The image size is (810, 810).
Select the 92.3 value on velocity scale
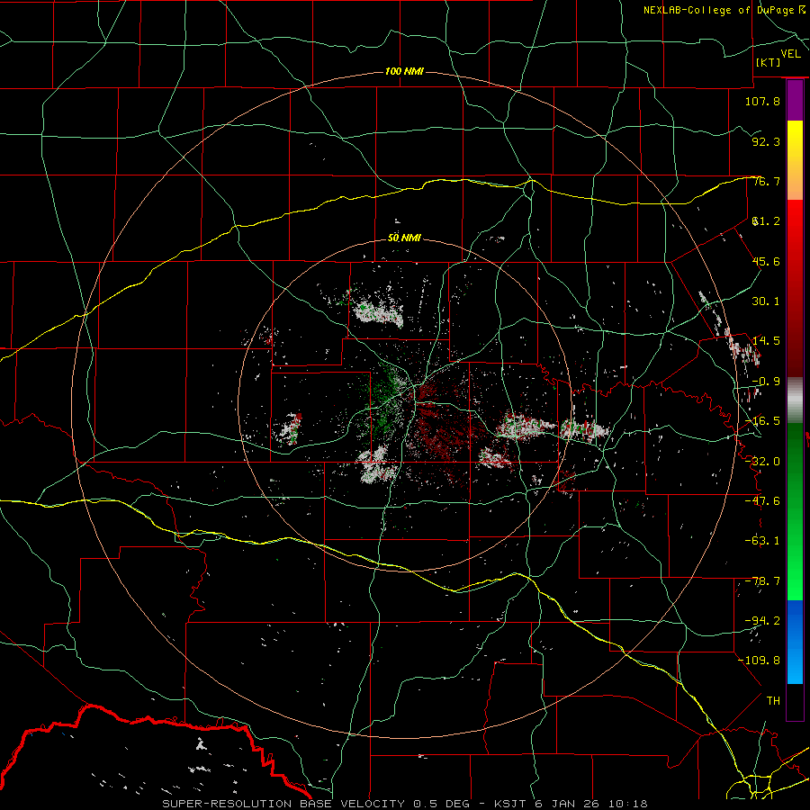click(766, 141)
